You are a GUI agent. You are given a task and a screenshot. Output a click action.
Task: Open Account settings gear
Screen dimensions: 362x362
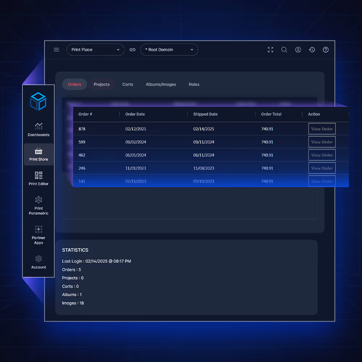point(39,262)
